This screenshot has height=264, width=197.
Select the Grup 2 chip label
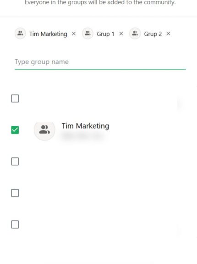coord(153,34)
